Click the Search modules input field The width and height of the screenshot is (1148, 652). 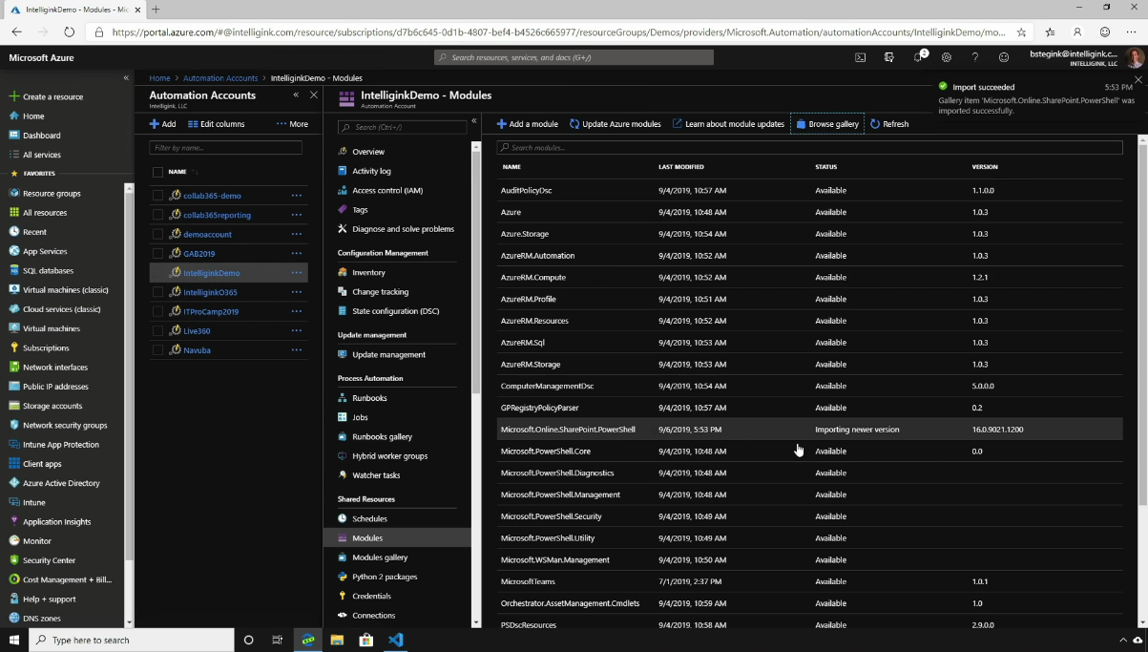809,148
